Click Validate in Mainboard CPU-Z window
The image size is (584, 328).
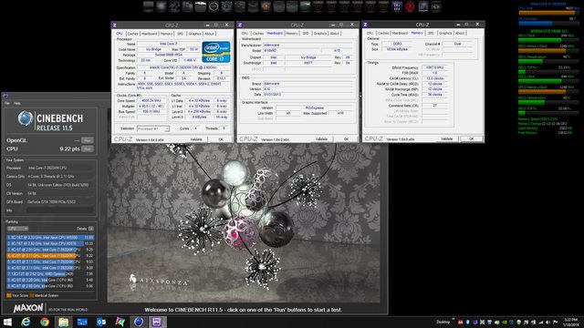coord(321,139)
